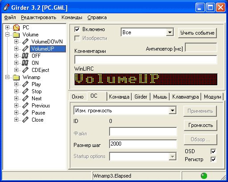Collapse the Winamp tree group
This screenshot has width=228, height=182.
[7, 77]
